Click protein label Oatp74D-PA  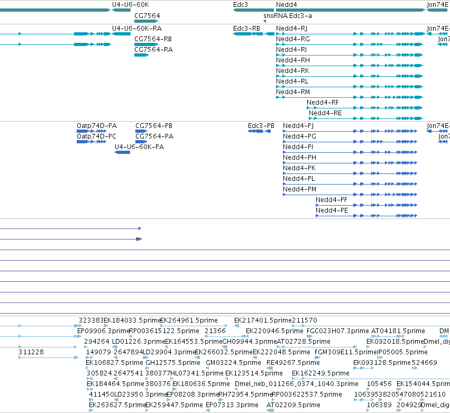97,126
